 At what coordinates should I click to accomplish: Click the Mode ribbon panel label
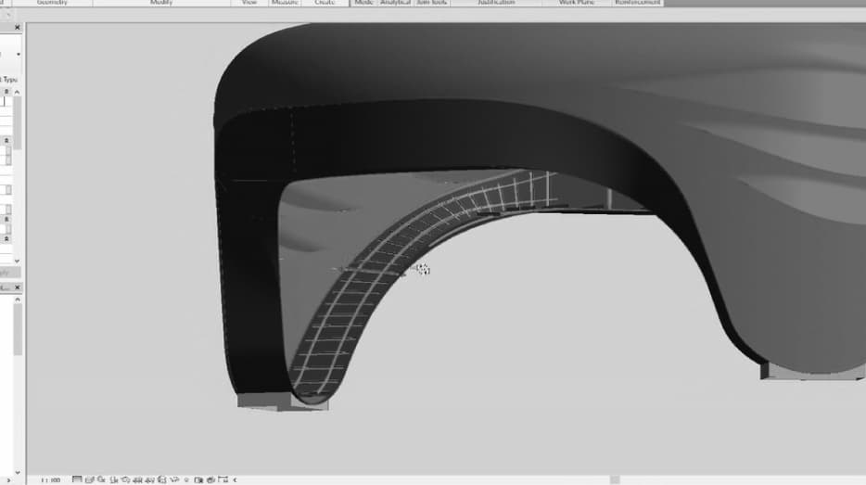364,3
